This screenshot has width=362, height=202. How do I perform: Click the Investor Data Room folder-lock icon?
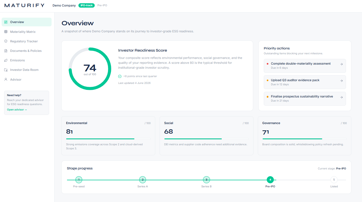pos(6,70)
